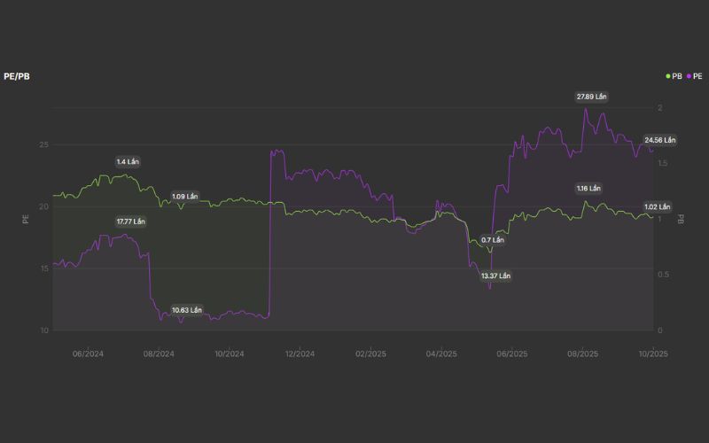Click the 1.09 Lần data label
The image size is (709, 443).
[184, 197]
